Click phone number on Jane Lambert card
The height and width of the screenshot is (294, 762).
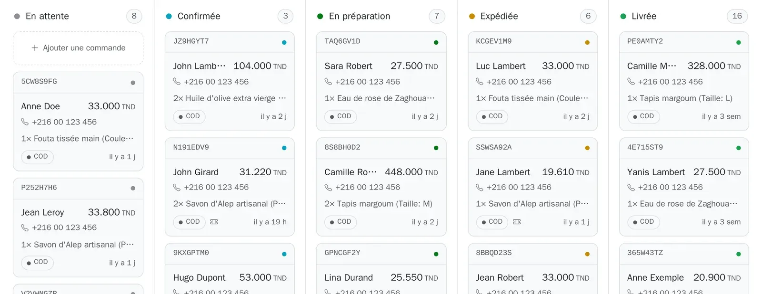(x=519, y=188)
